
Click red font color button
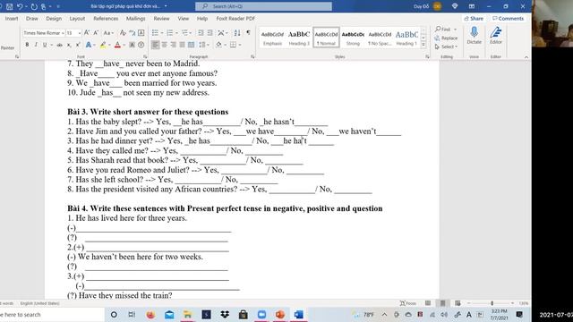(117, 45)
